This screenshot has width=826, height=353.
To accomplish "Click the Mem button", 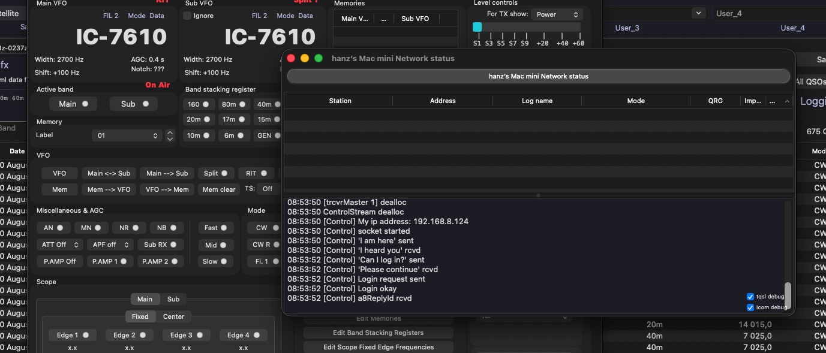I will [59, 189].
